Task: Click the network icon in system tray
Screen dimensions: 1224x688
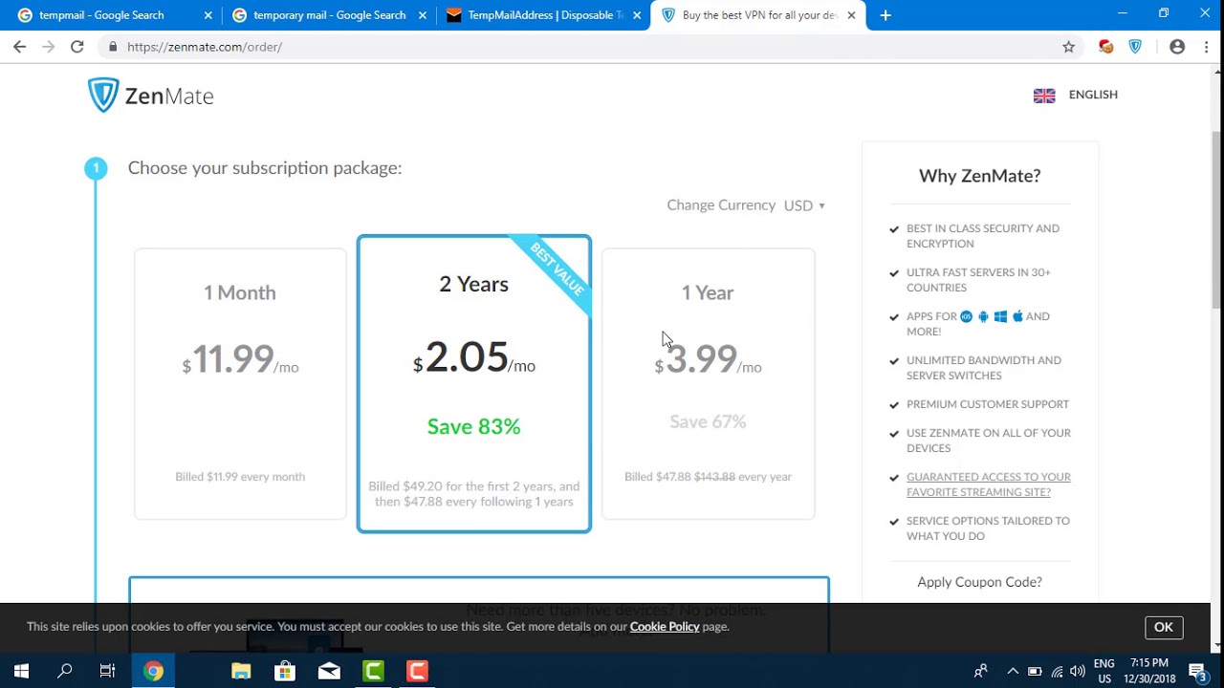Action: tap(1057, 671)
